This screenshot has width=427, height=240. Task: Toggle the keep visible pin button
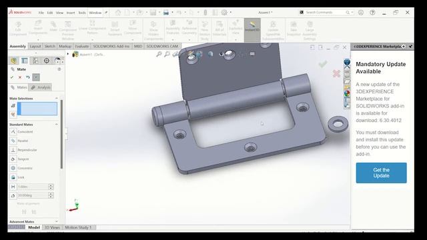[36, 77]
